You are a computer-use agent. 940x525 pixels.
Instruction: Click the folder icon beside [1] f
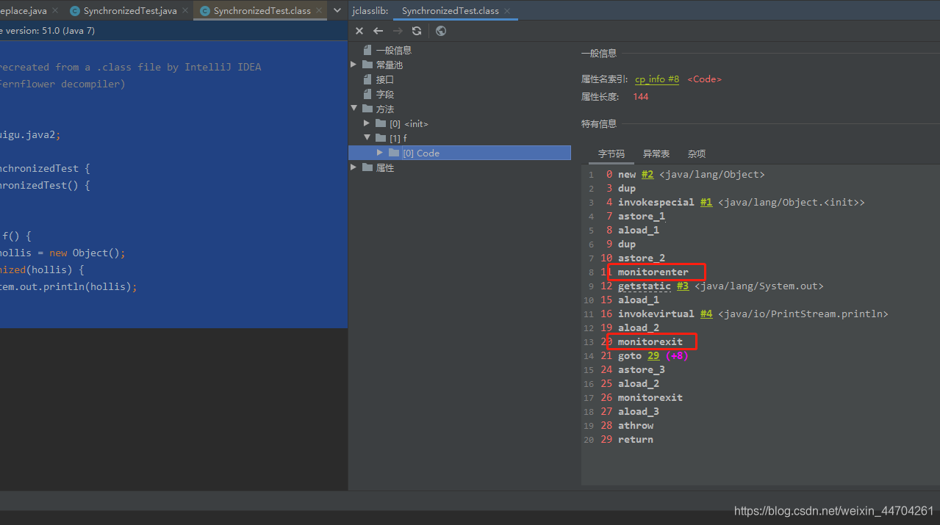tap(381, 138)
